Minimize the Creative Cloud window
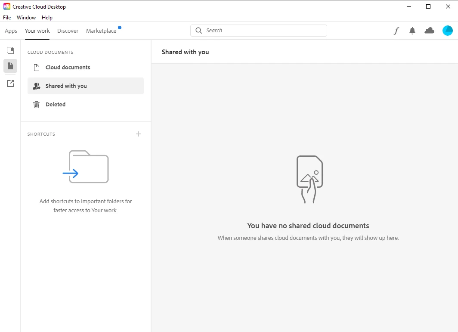This screenshot has height=332, width=458. coord(409,6)
